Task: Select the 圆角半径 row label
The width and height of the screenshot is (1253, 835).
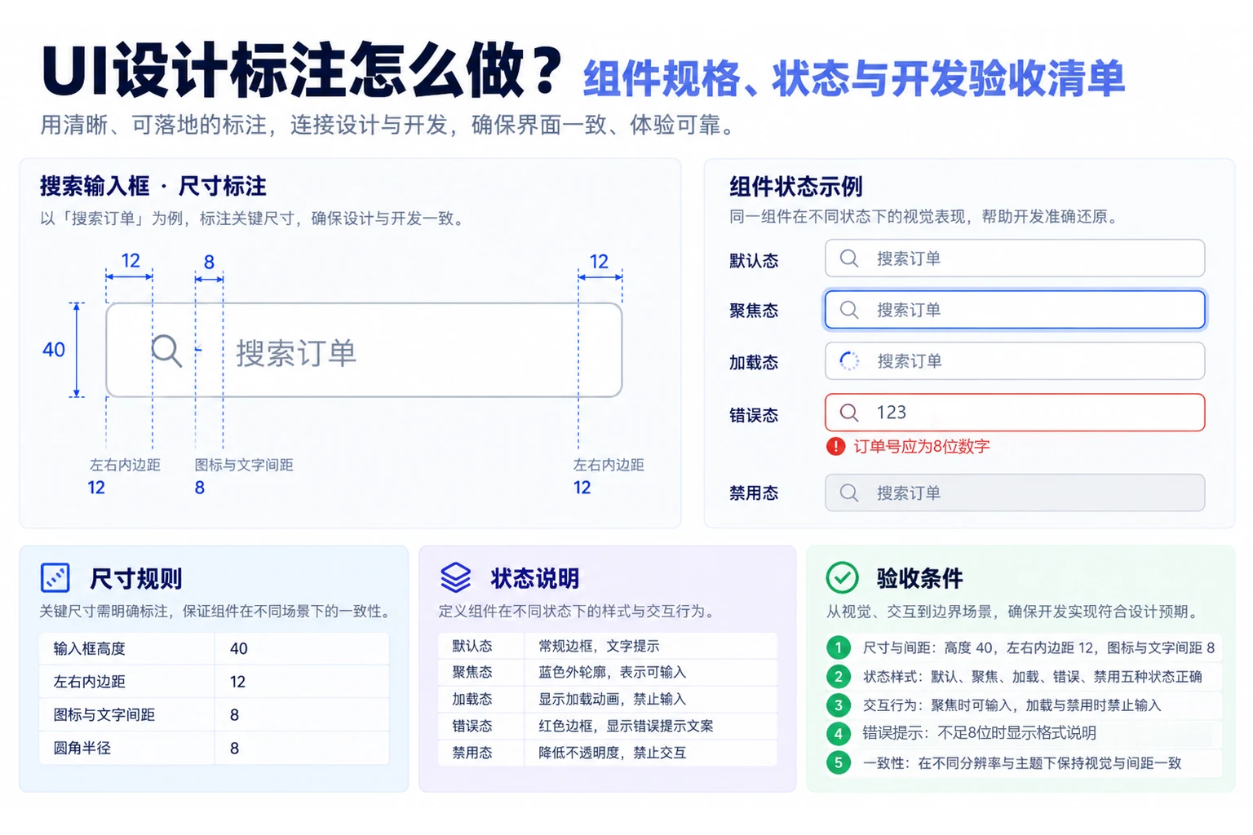Action: [82, 748]
